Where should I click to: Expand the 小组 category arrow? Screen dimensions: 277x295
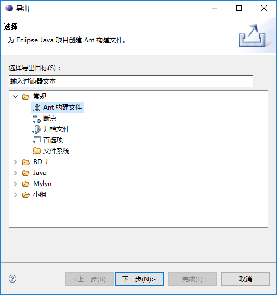(15, 194)
